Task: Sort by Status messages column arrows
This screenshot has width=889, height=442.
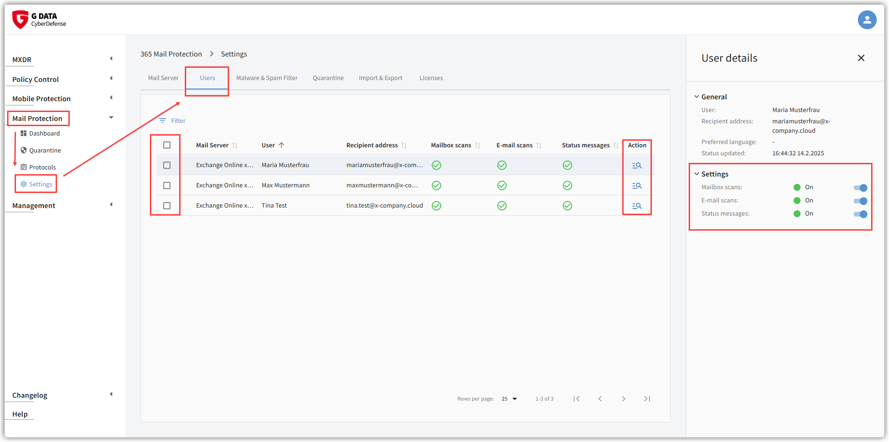Action: click(x=616, y=145)
